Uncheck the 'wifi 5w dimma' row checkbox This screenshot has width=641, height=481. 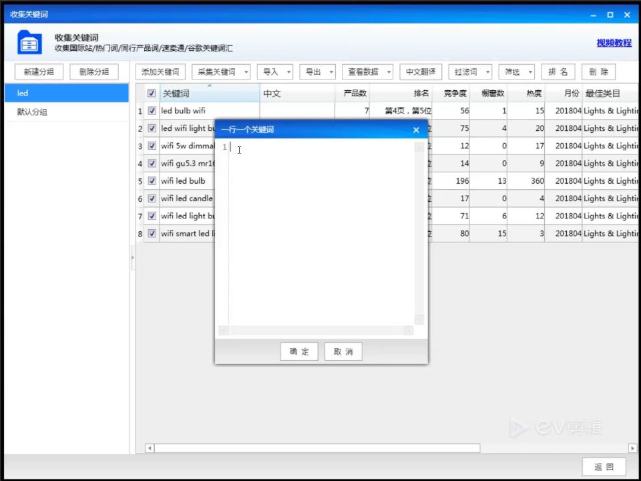[152, 146]
